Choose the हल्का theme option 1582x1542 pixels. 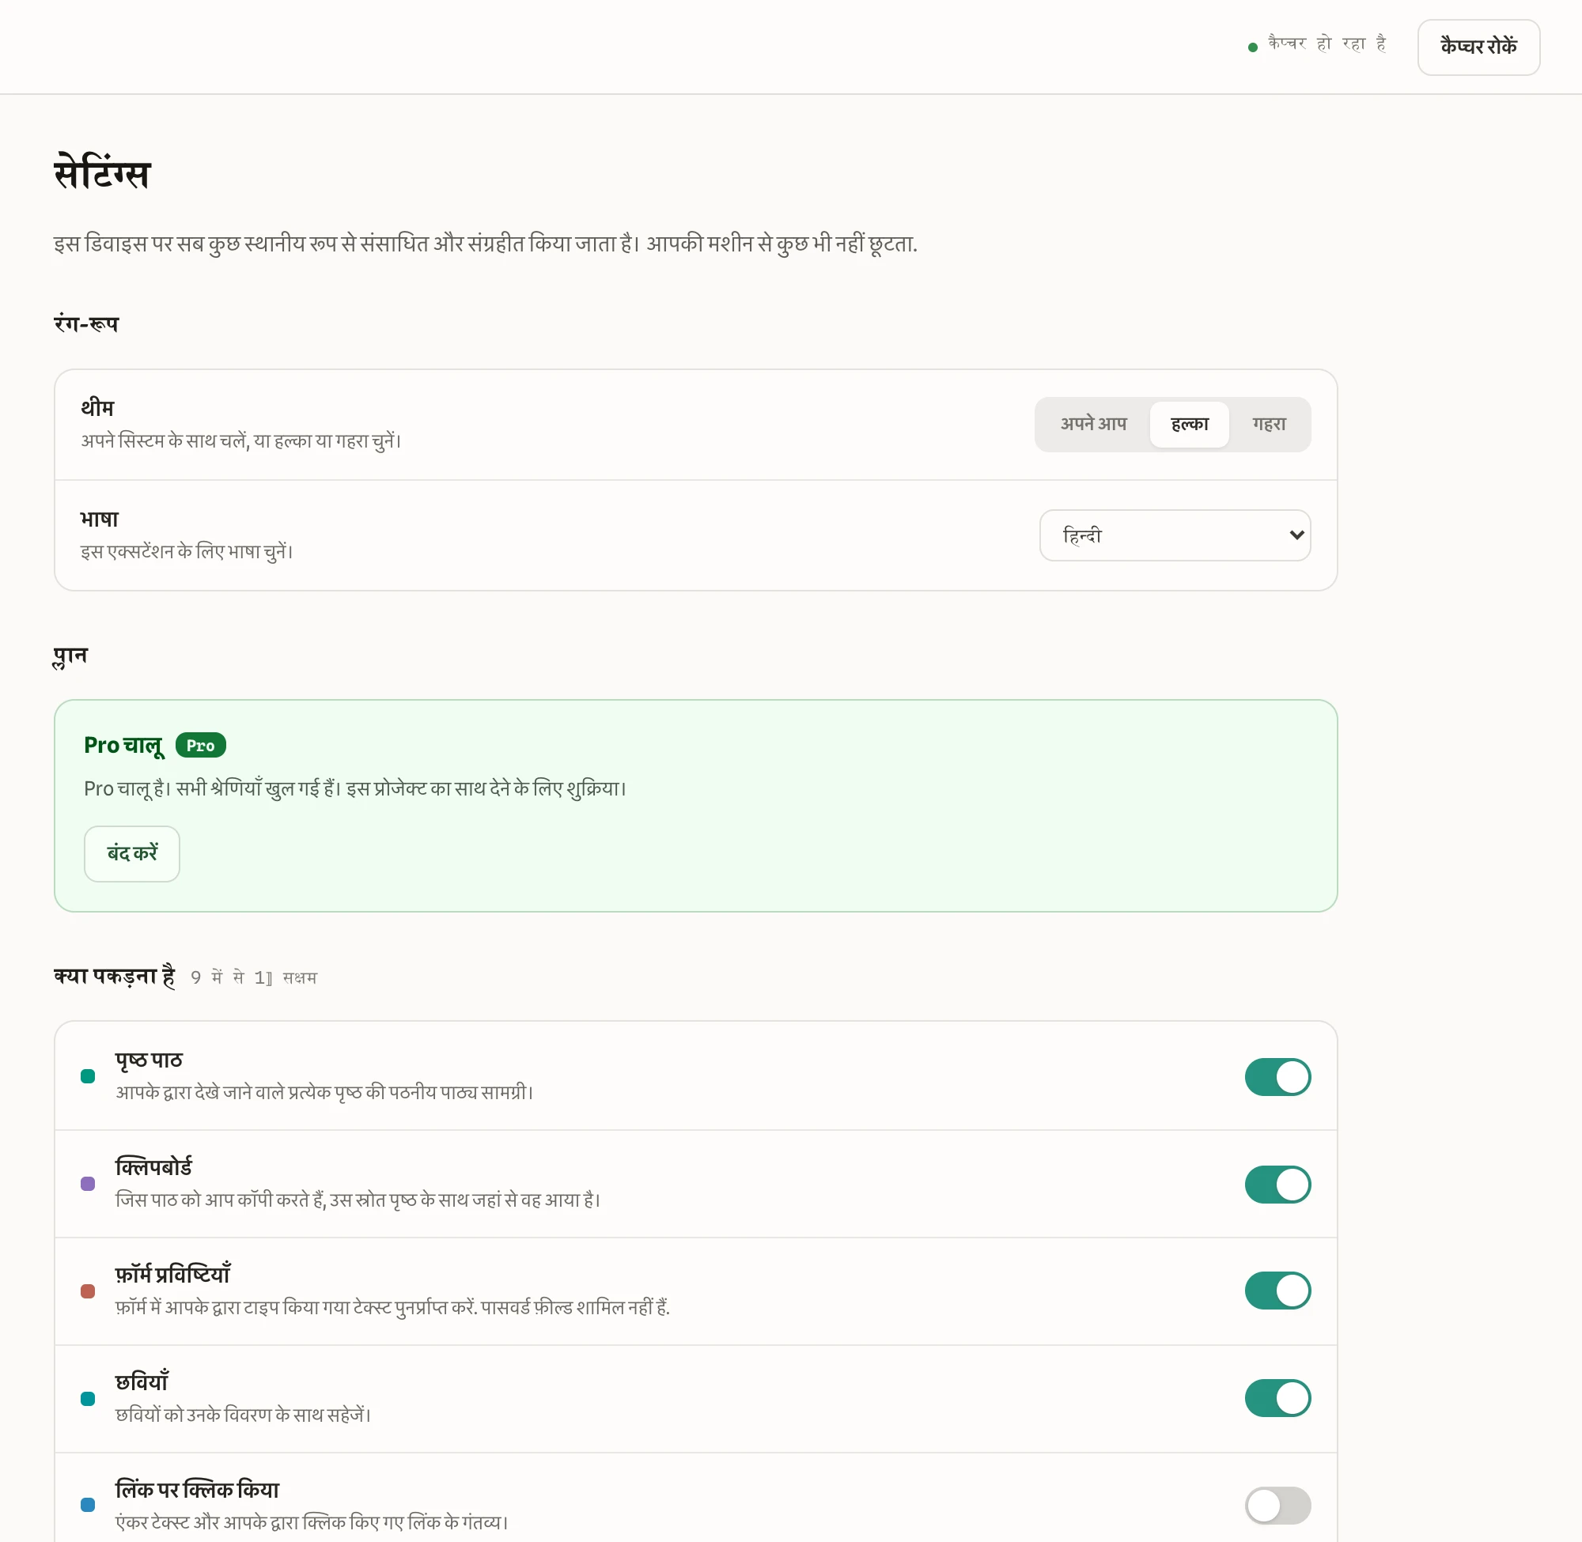pos(1189,425)
